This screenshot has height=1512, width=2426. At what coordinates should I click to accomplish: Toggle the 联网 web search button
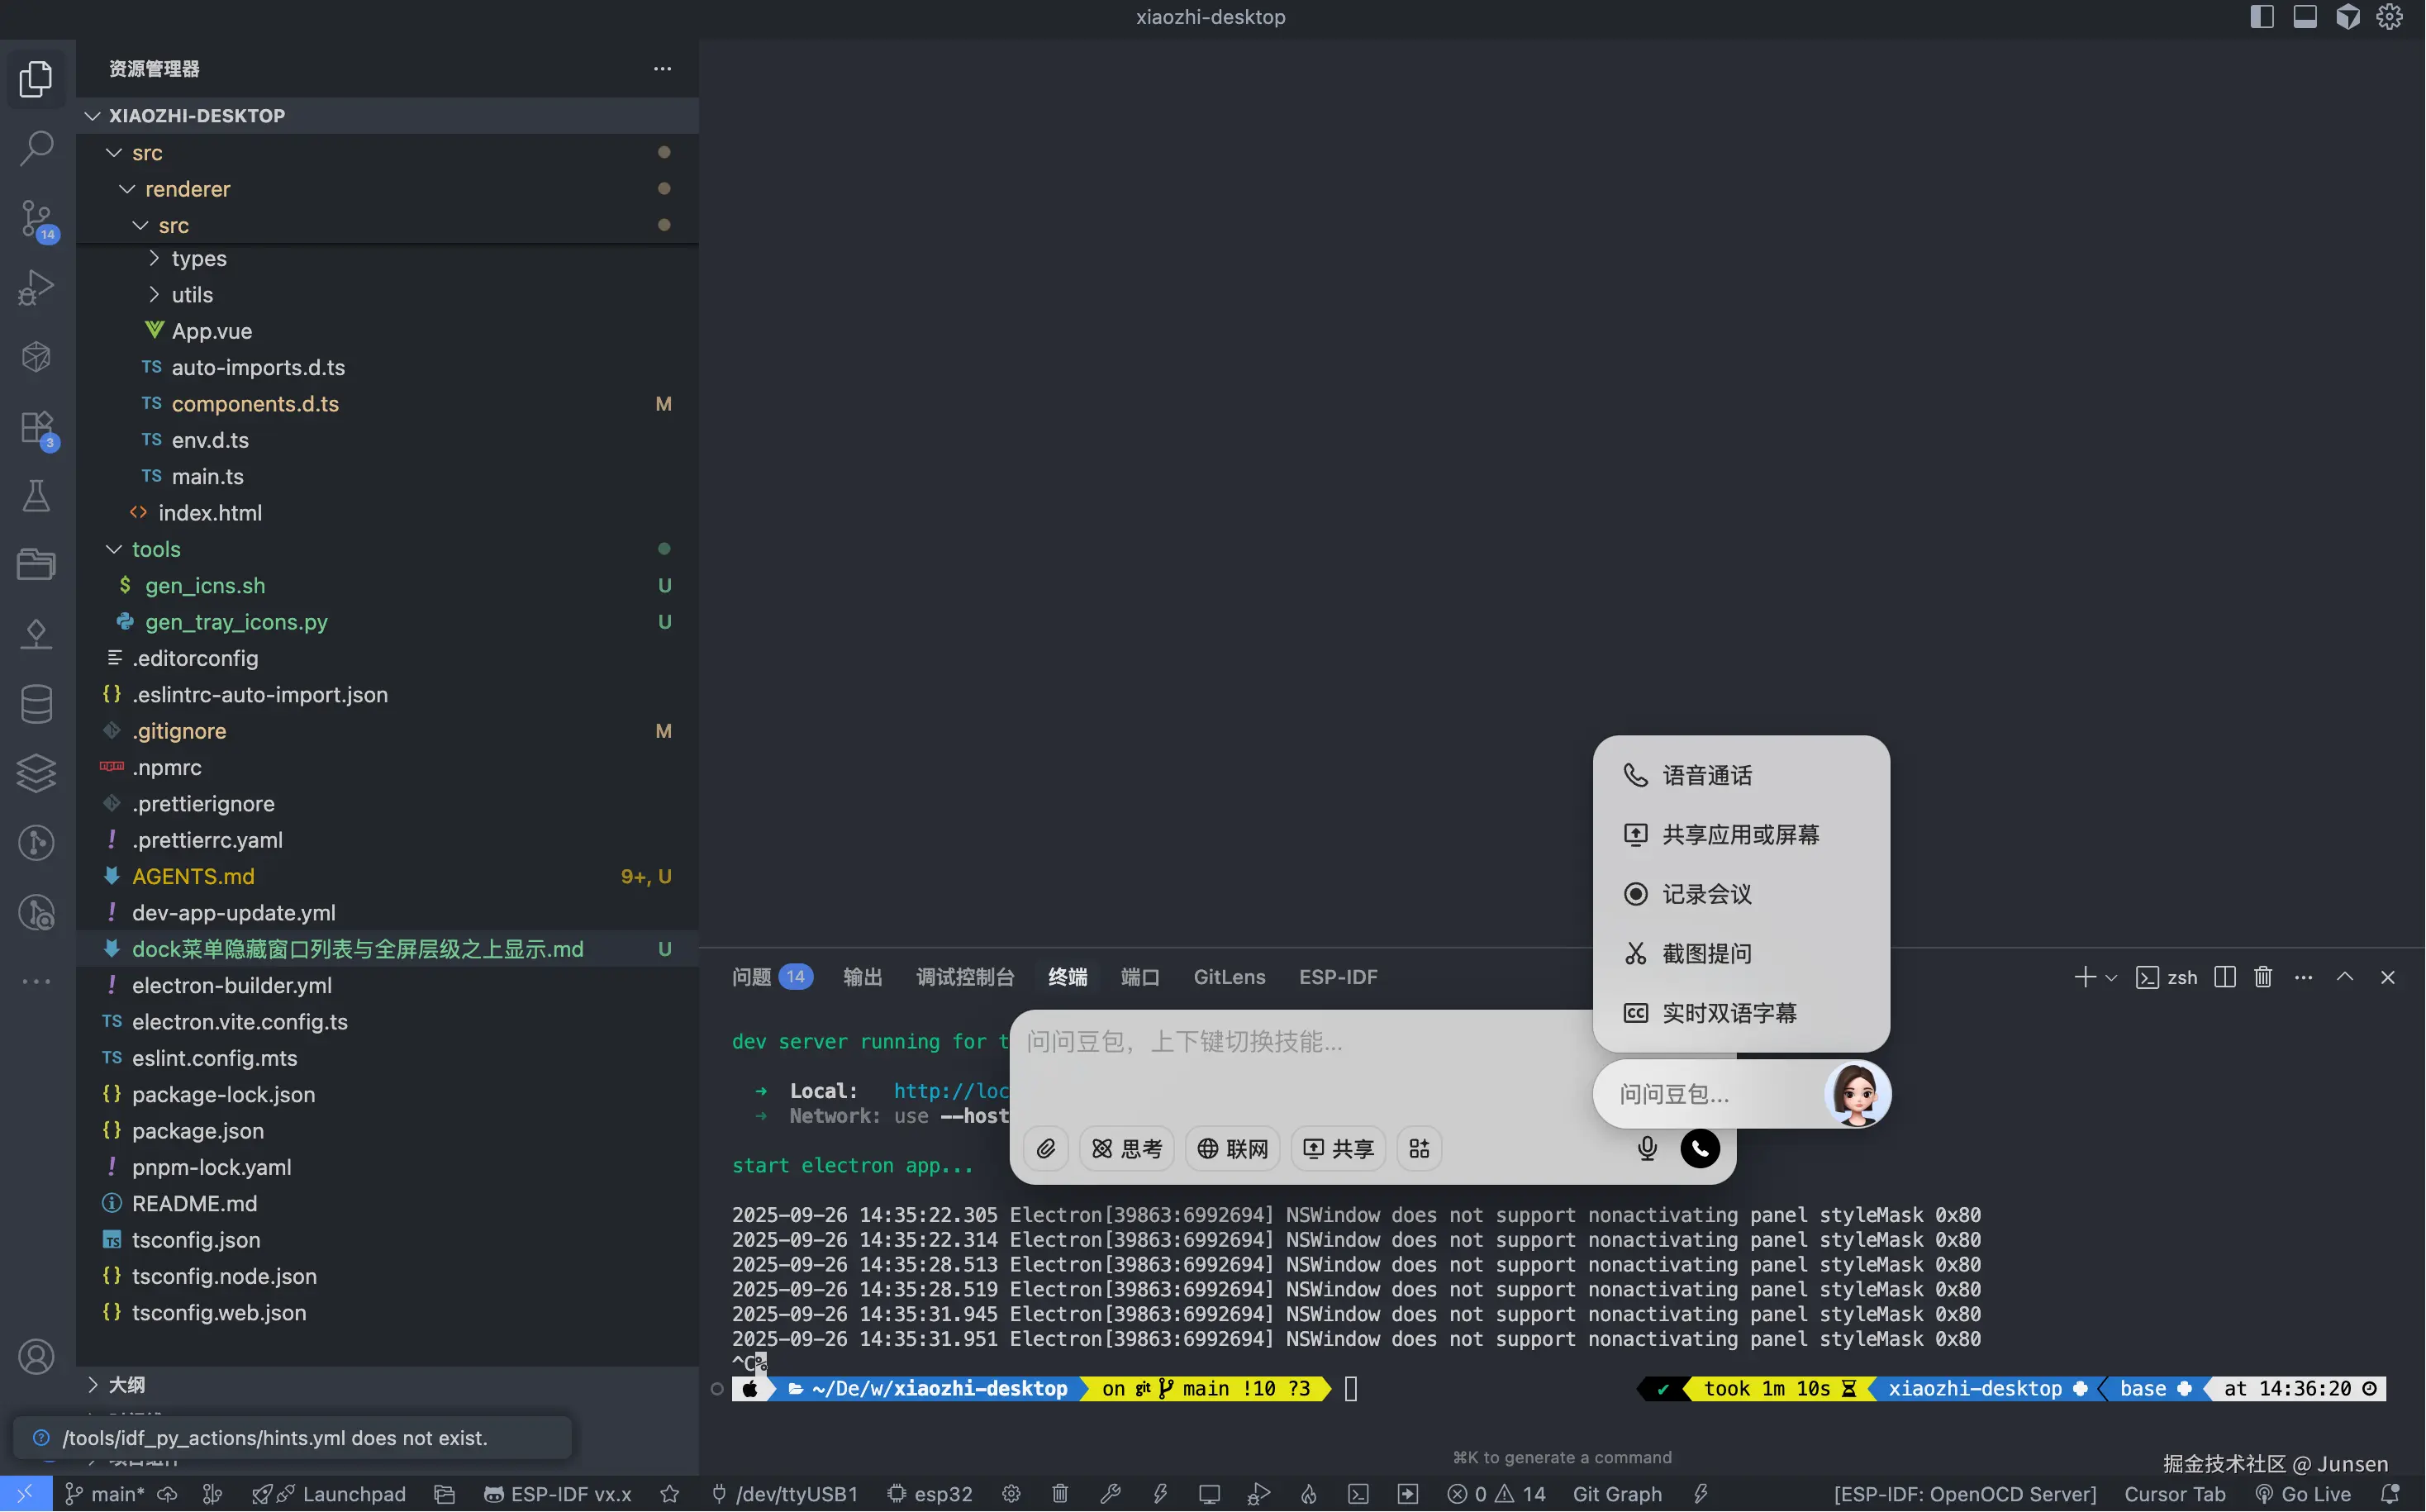pyautogui.click(x=1232, y=1148)
